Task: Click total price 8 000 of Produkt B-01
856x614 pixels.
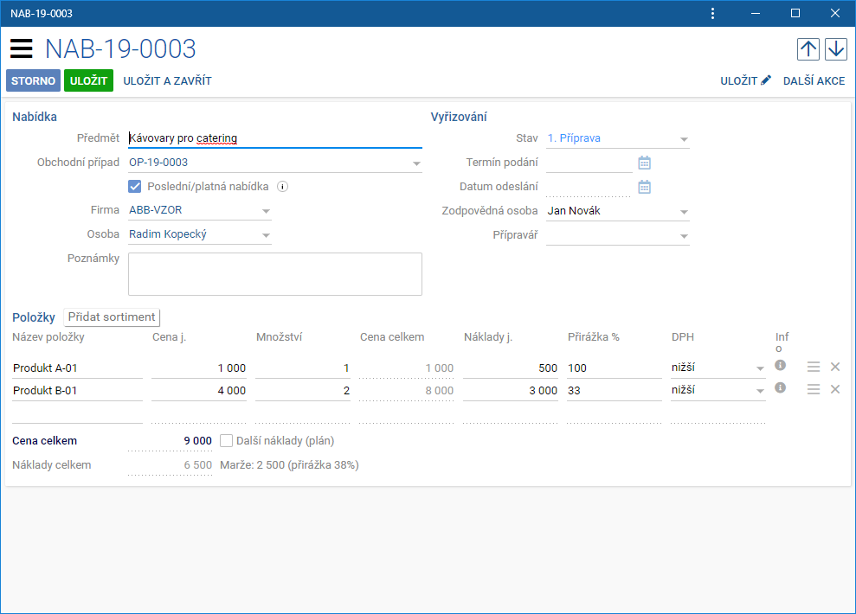Action: [x=406, y=390]
